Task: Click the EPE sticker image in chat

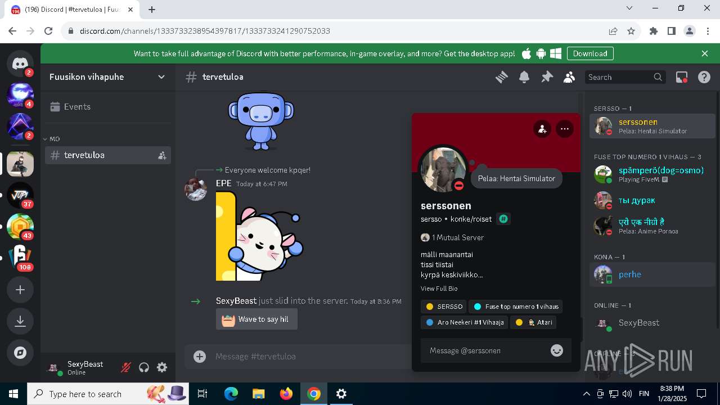Action: [x=259, y=236]
